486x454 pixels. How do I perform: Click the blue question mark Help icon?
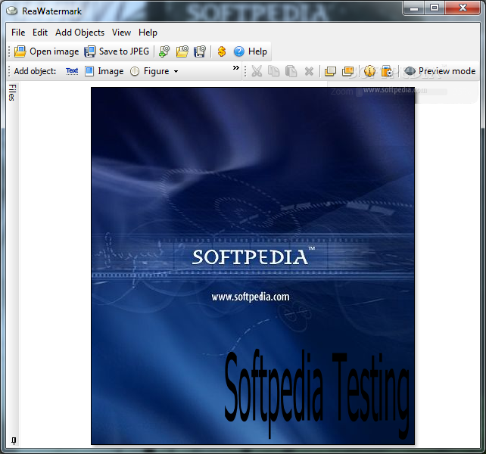click(239, 51)
